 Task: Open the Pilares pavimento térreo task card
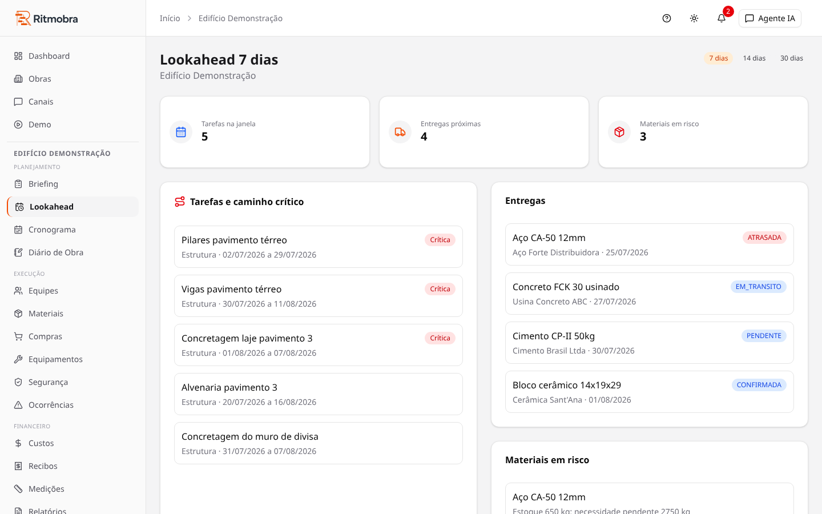tap(319, 247)
